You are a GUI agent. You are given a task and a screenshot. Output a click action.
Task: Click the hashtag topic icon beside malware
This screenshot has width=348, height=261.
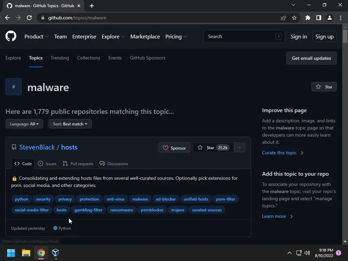click(x=14, y=87)
